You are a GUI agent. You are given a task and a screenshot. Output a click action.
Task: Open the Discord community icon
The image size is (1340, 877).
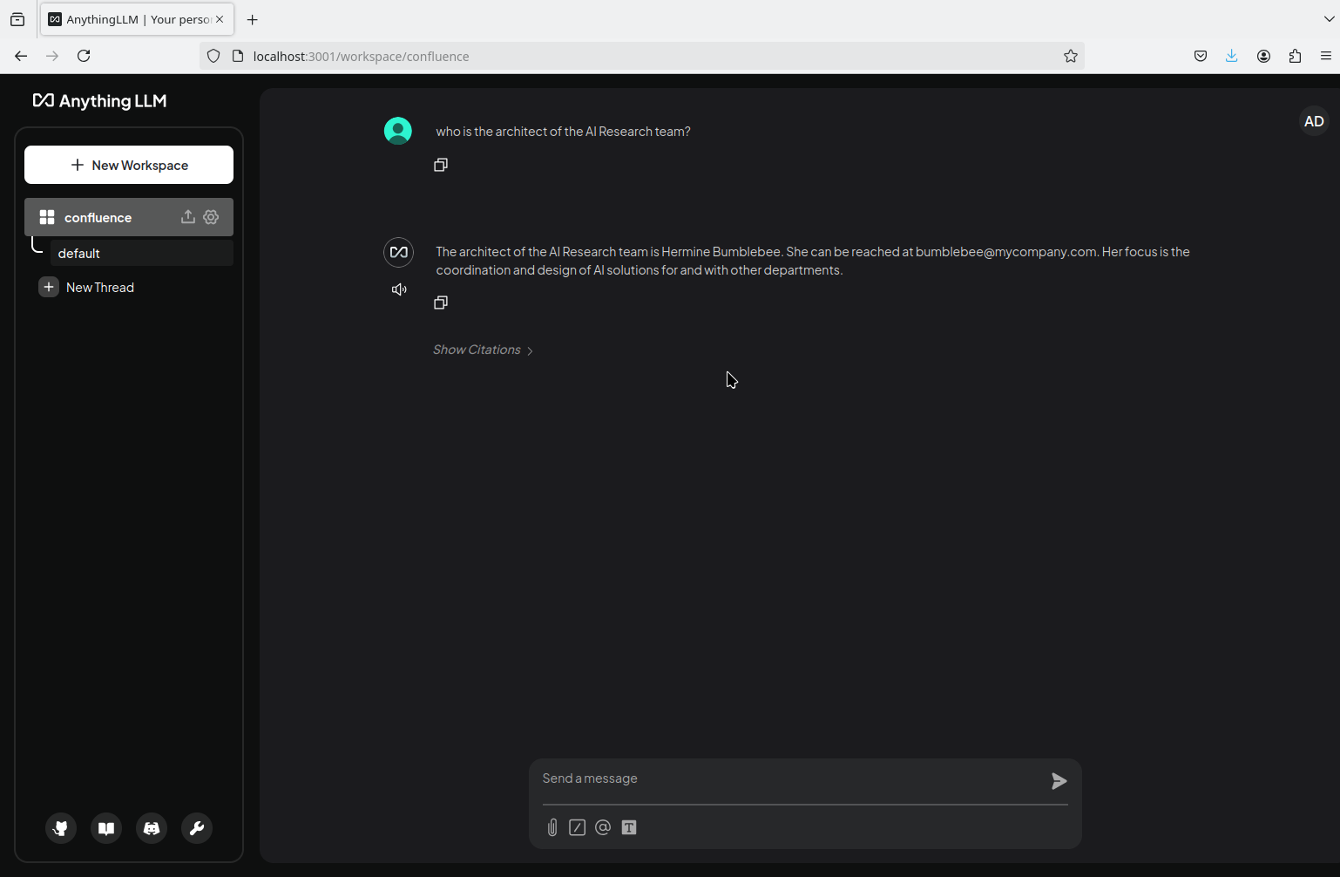pos(152,828)
